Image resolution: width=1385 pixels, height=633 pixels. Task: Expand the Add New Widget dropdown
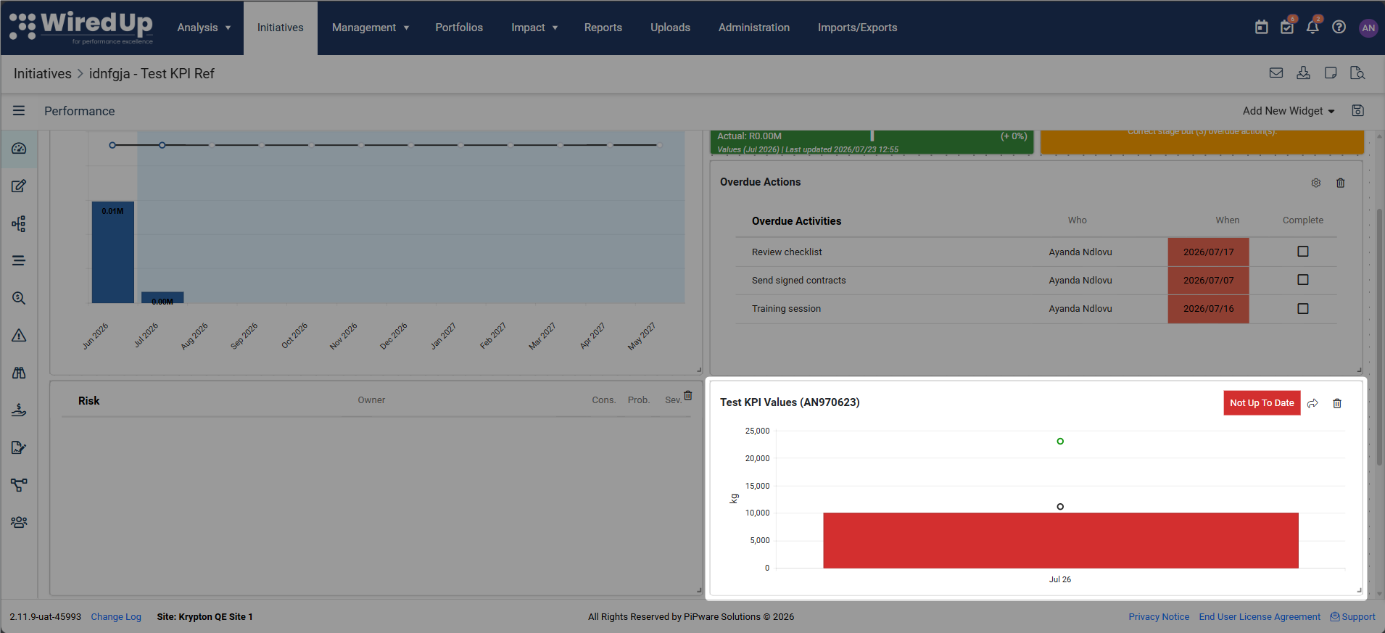coord(1289,111)
